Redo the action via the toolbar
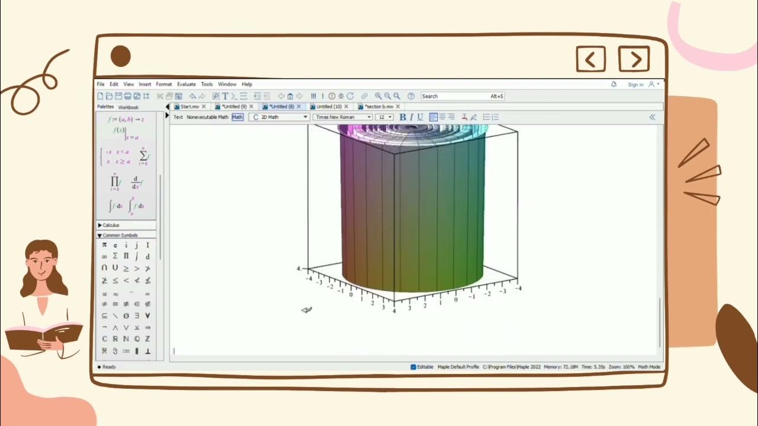The image size is (758, 426). [x=202, y=96]
